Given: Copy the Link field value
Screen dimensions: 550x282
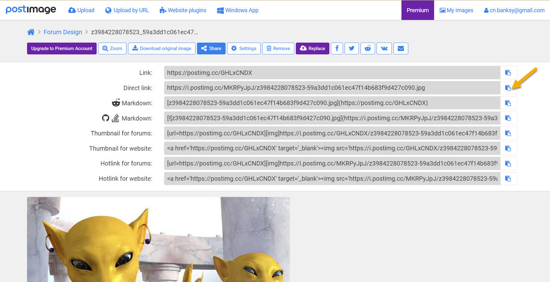Looking at the screenshot, I should click(x=508, y=73).
